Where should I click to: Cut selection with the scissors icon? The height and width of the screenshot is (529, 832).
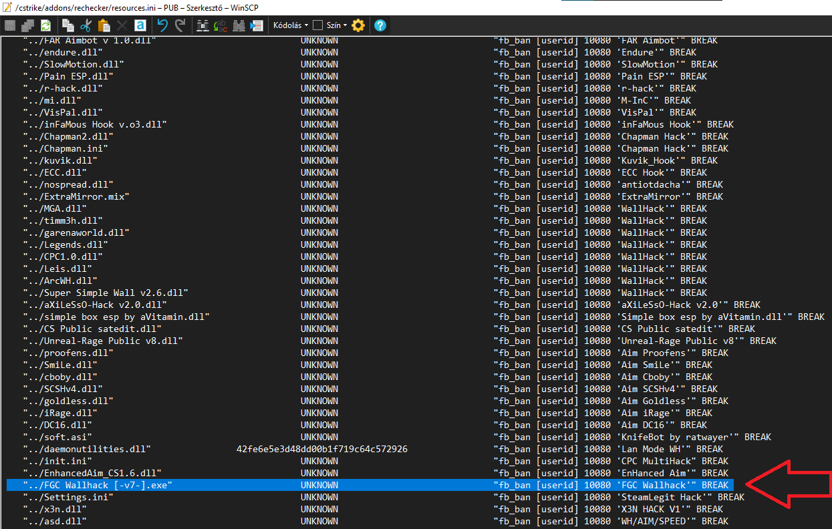86,25
